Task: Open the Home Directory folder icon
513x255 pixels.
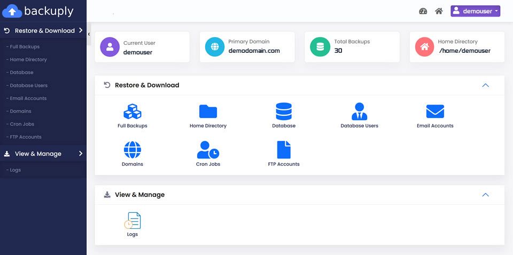Action: (208, 111)
